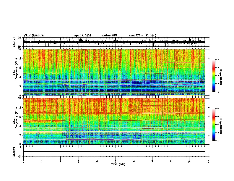The height and width of the screenshot is (181, 234).
Task: Click the 'ch.1(V)' waveform axis label
Action: tap(14, 42)
